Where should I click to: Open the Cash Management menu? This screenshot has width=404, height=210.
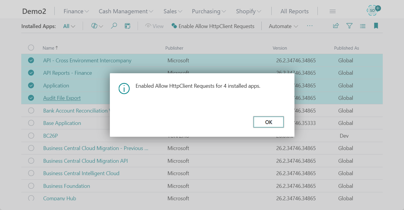click(123, 11)
